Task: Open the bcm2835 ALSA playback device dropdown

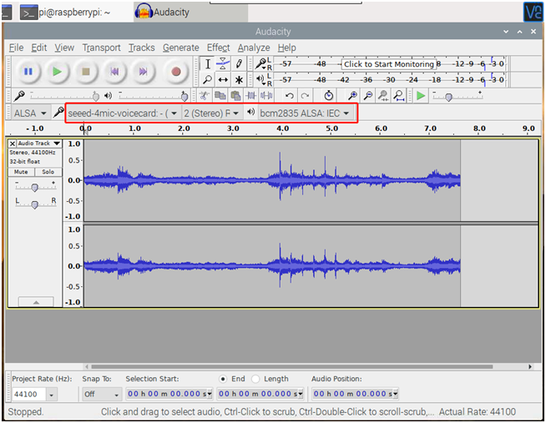Action: (x=305, y=113)
